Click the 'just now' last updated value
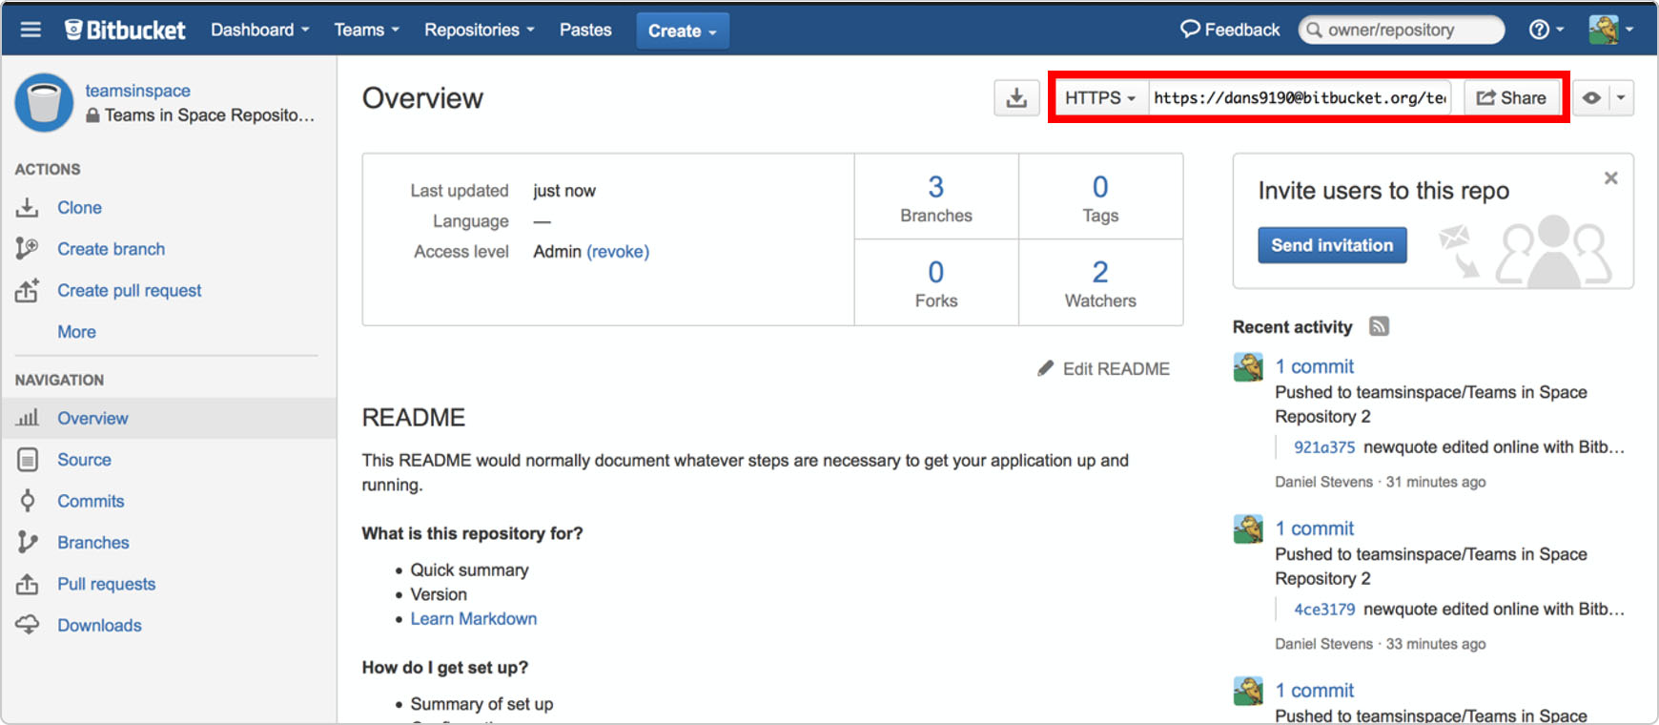This screenshot has height=725, width=1659. point(564,191)
